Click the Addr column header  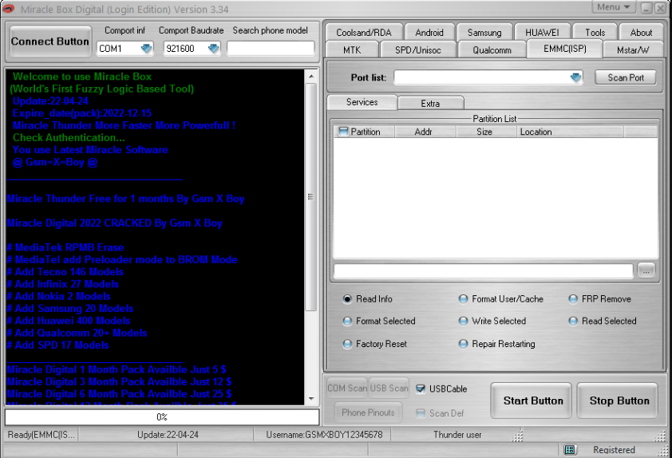425,132
